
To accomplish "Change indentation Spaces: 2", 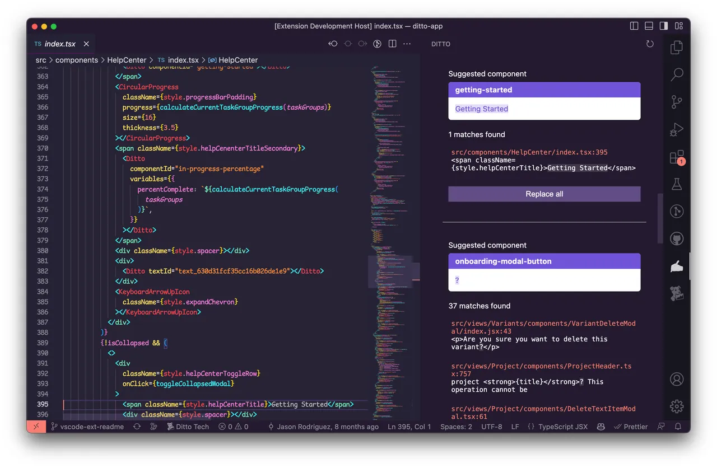I will pyautogui.click(x=456, y=427).
